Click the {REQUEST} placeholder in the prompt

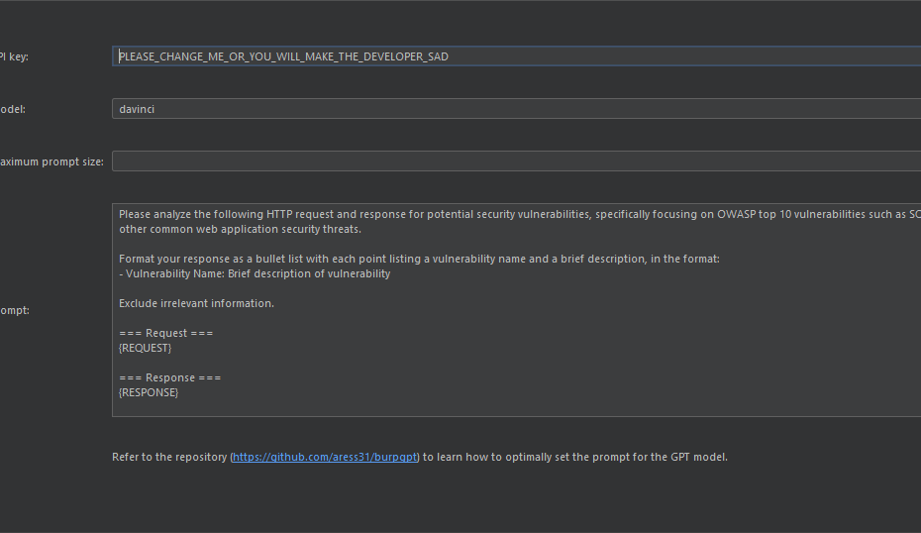click(x=146, y=348)
